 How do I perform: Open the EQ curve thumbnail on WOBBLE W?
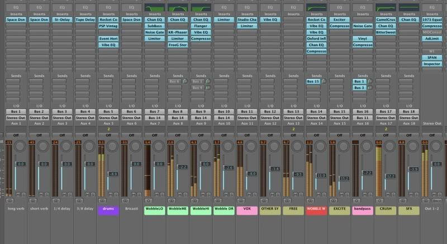pyautogui.click(x=316, y=7)
